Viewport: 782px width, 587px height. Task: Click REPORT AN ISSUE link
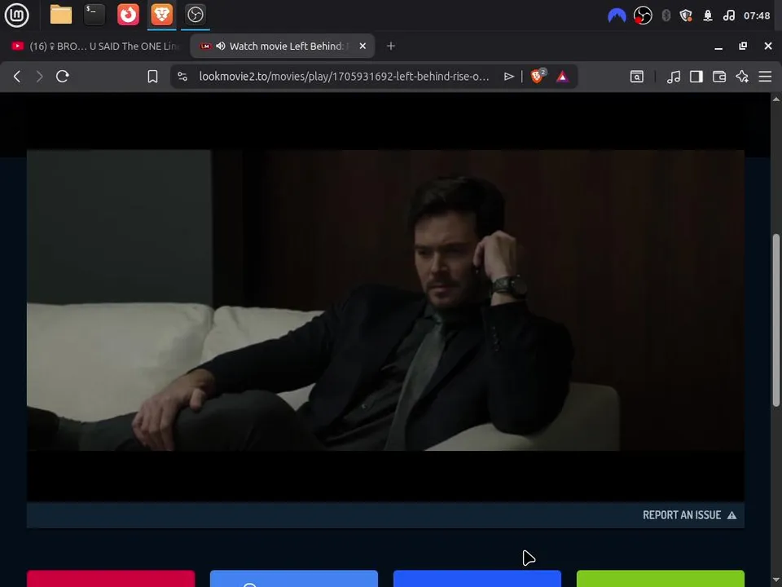pos(689,515)
